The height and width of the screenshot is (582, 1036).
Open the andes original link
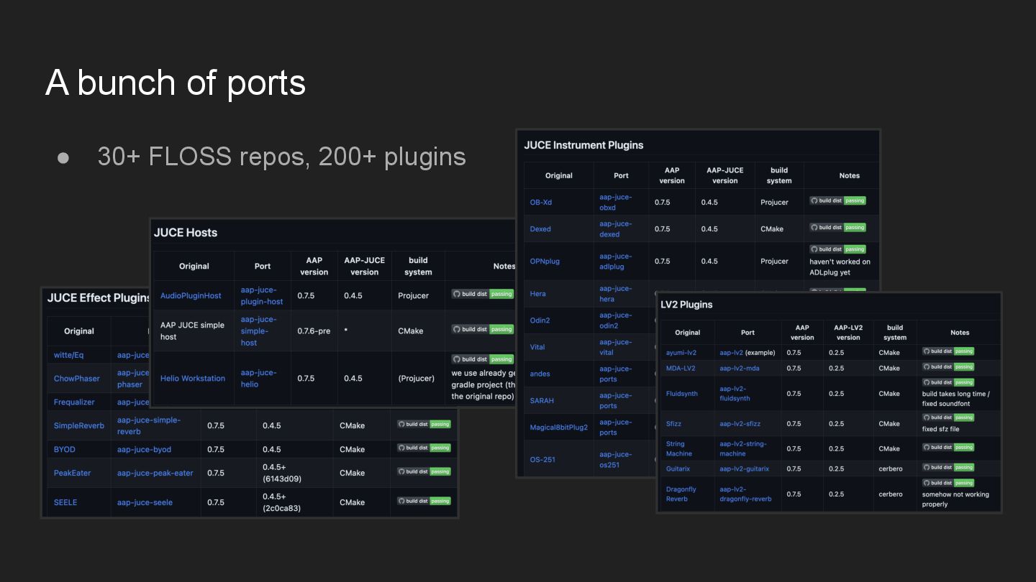[x=540, y=374]
